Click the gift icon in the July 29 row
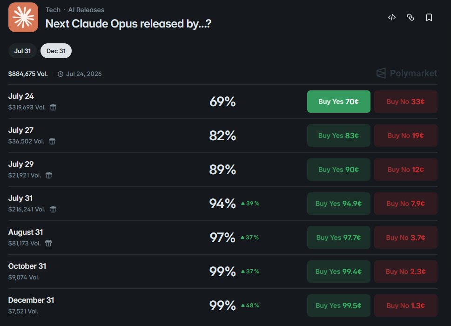 click(x=49, y=175)
